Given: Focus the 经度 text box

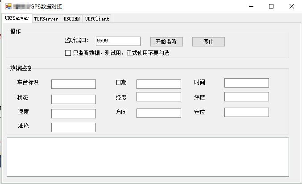Looking at the screenshot, I should point(159,96).
